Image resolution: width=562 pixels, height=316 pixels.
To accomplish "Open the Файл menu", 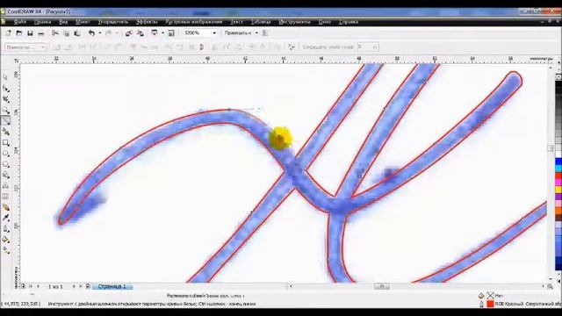I will click(x=20, y=22).
